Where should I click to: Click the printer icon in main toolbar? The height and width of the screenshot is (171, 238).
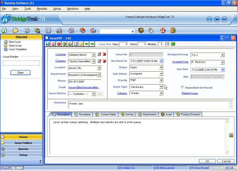tap(27, 31)
